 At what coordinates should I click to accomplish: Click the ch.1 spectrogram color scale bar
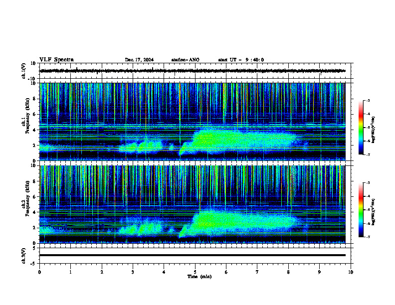click(361, 128)
